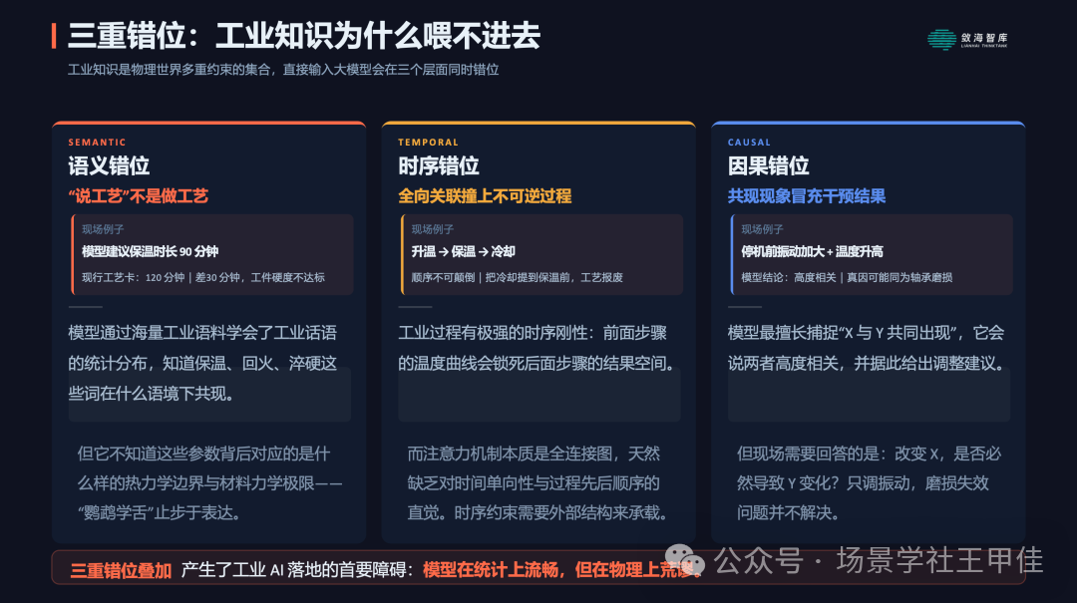The width and height of the screenshot is (1077, 603).
Task: Click the subtitle starting "工业知识是物理世界多重约束的集合"
Action: coord(283,70)
